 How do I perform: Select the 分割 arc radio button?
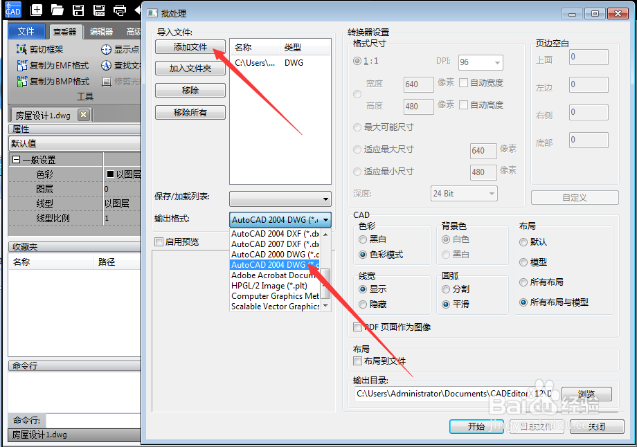(446, 289)
